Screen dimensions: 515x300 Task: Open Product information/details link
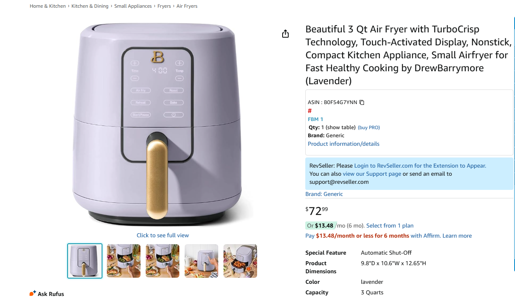point(343,144)
